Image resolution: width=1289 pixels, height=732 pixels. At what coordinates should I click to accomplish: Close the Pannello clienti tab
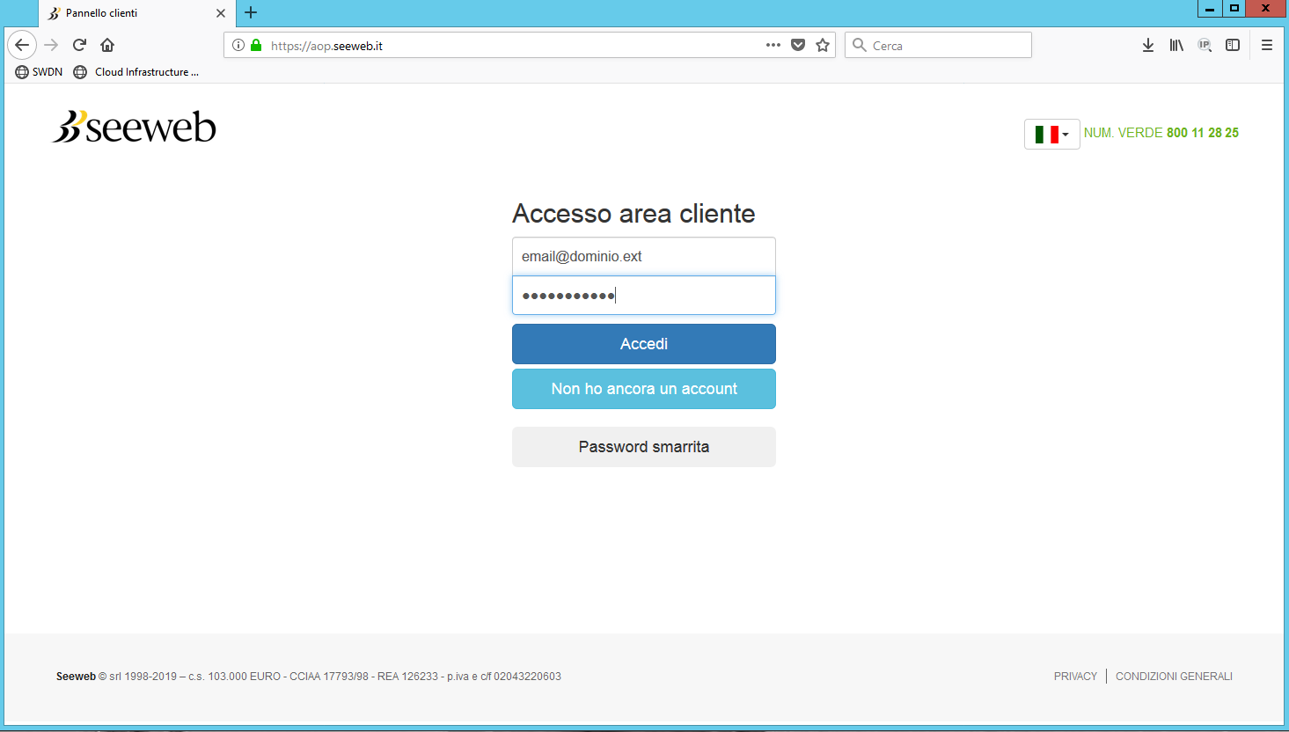click(x=221, y=13)
